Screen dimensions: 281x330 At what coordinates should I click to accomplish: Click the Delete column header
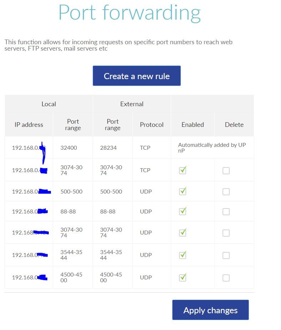click(x=234, y=125)
